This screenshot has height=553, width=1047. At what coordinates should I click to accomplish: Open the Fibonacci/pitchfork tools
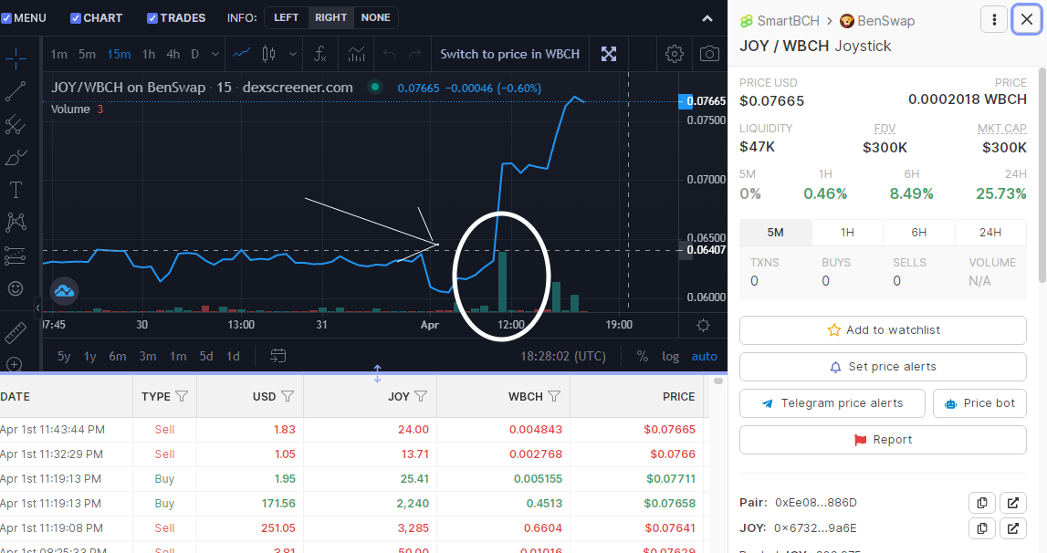(16, 124)
